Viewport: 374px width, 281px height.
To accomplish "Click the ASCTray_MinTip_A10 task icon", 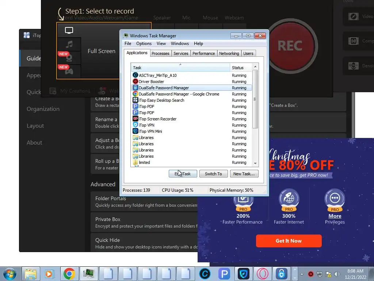I will point(135,75).
